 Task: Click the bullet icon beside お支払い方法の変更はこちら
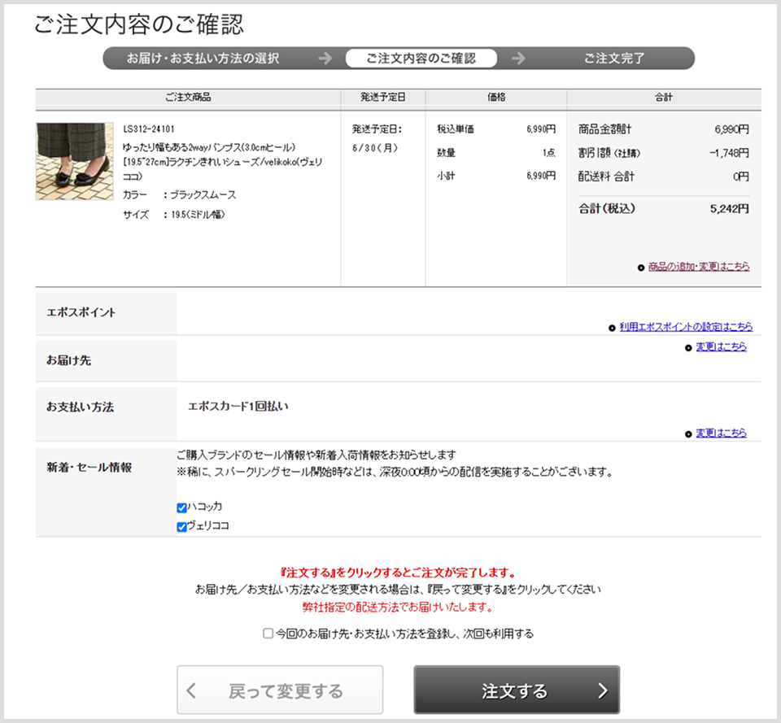[x=688, y=433]
